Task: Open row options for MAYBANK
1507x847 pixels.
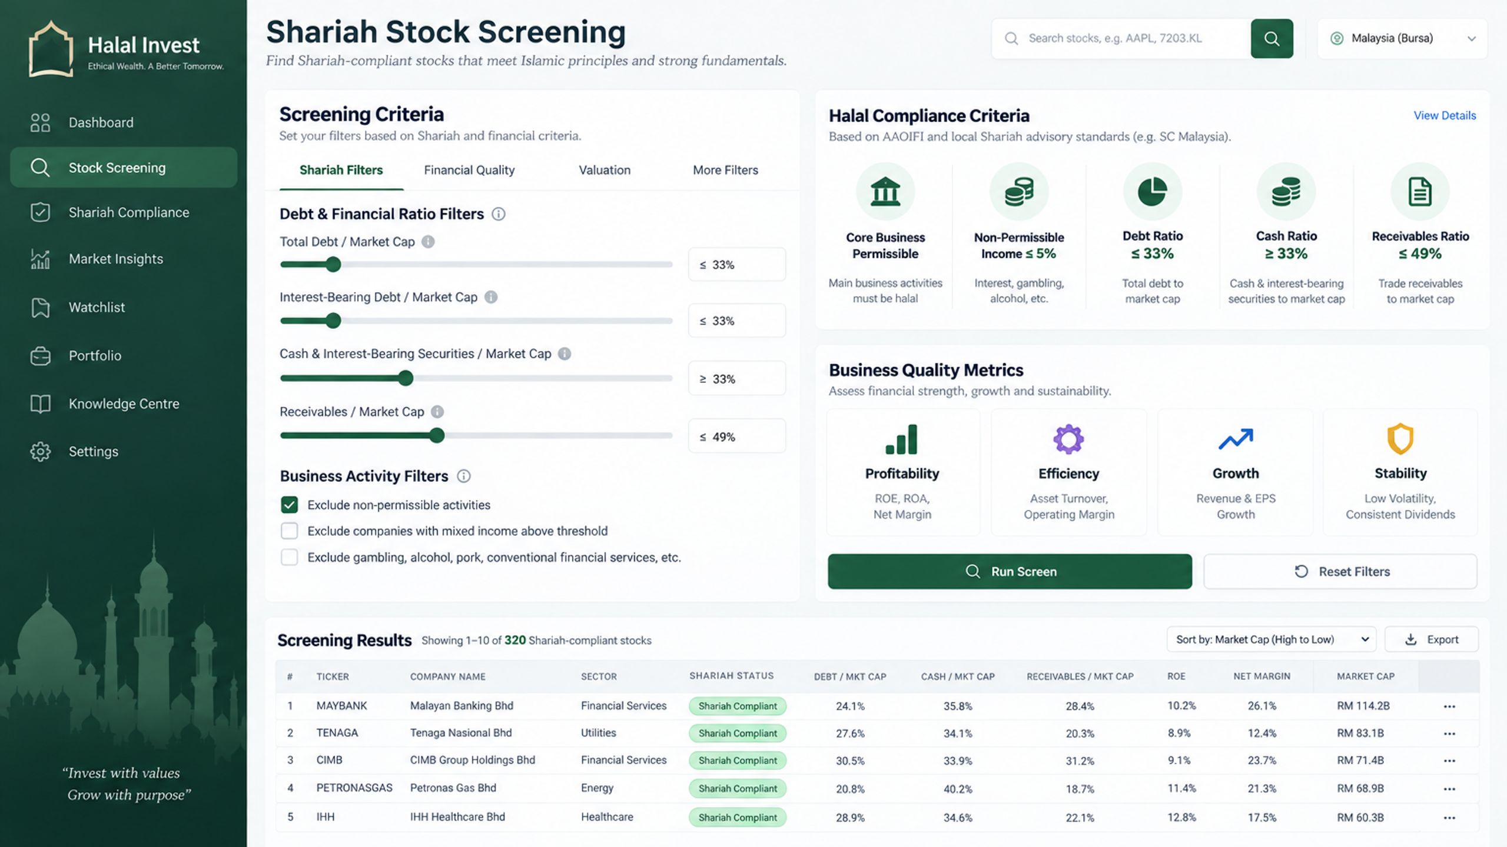Action: tap(1449, 706)
